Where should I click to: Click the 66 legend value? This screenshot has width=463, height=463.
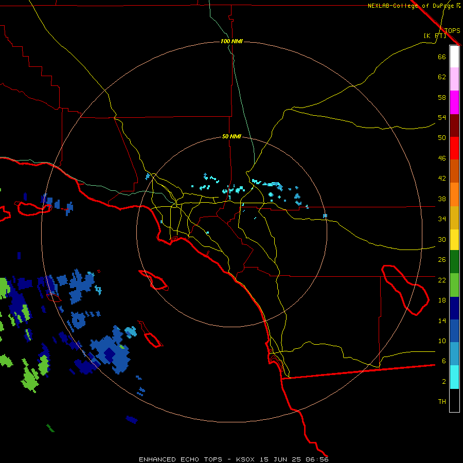[442, 57]
